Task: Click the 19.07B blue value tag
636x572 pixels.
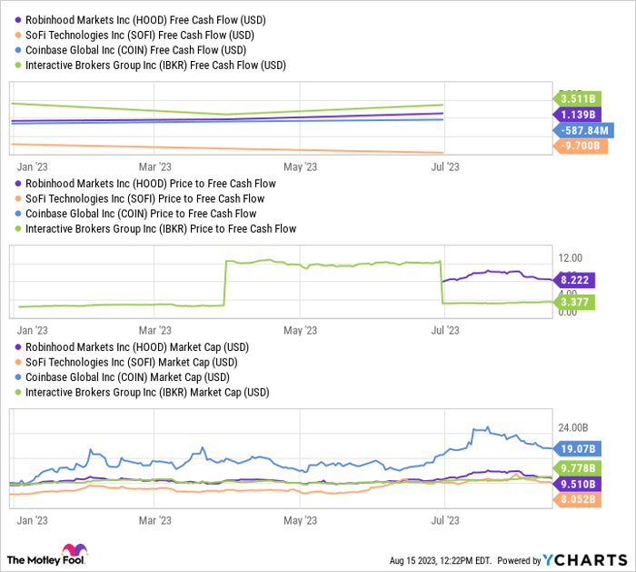Action: click(577, 448)
